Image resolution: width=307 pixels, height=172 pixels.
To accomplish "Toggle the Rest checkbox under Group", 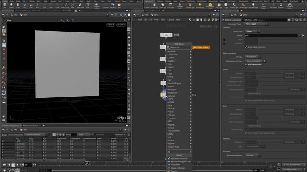I will tap(224, 40).
